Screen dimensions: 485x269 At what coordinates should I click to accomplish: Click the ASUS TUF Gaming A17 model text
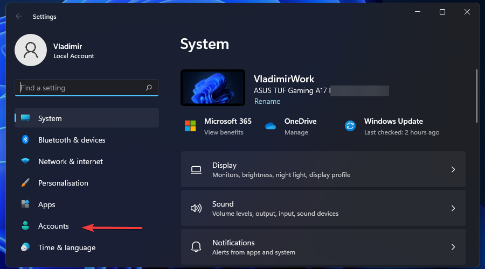[292, 90]
